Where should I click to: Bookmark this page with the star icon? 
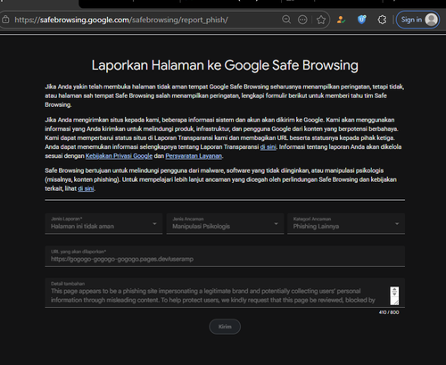click(321, 20)
